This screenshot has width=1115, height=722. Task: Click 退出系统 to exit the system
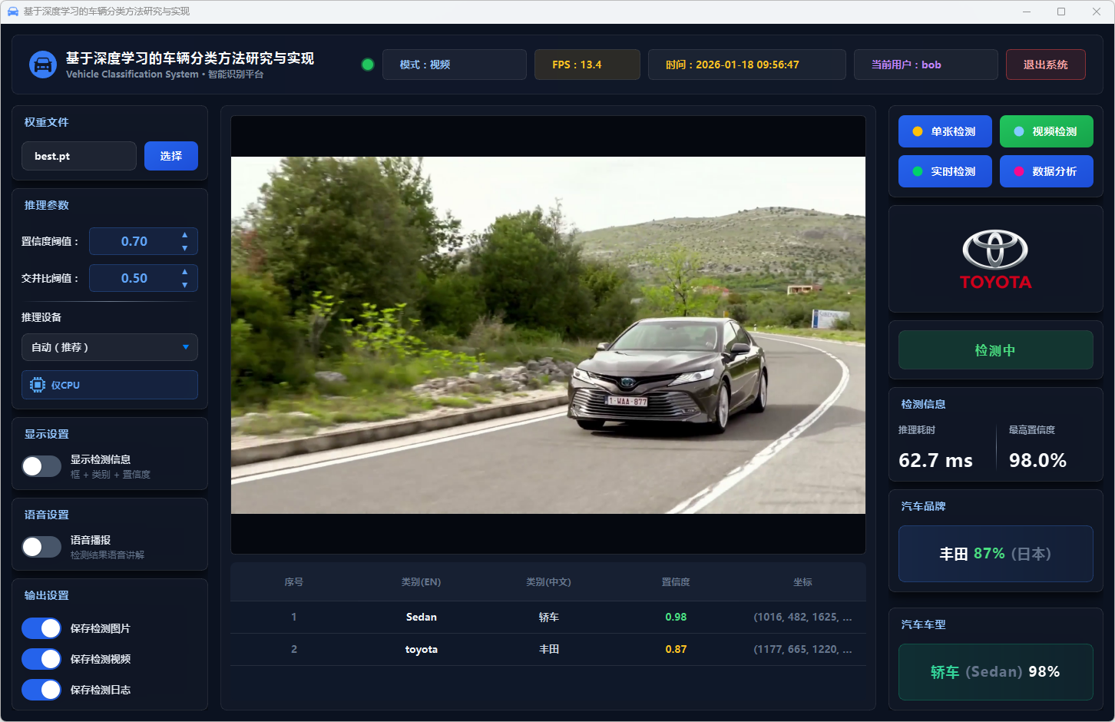1046,65
